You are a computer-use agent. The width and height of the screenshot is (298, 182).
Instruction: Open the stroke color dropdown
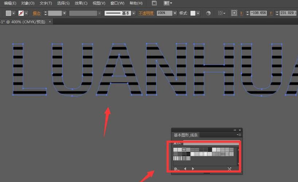[27, 13]
